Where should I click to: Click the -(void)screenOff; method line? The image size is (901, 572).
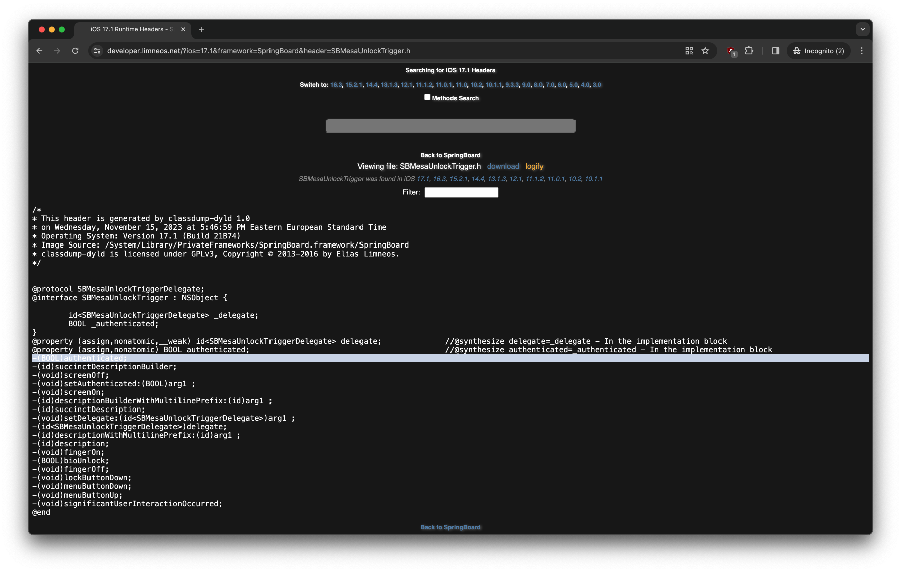70,375
